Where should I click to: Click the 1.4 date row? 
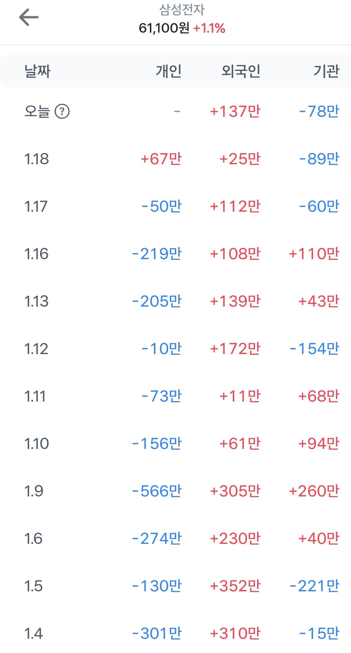coord(34,633)
